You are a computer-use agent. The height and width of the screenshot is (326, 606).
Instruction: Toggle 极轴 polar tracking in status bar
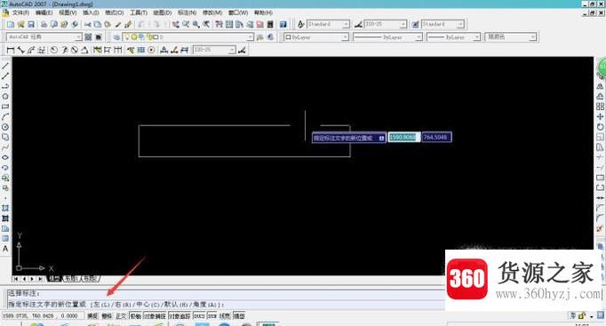pos(135,316)
